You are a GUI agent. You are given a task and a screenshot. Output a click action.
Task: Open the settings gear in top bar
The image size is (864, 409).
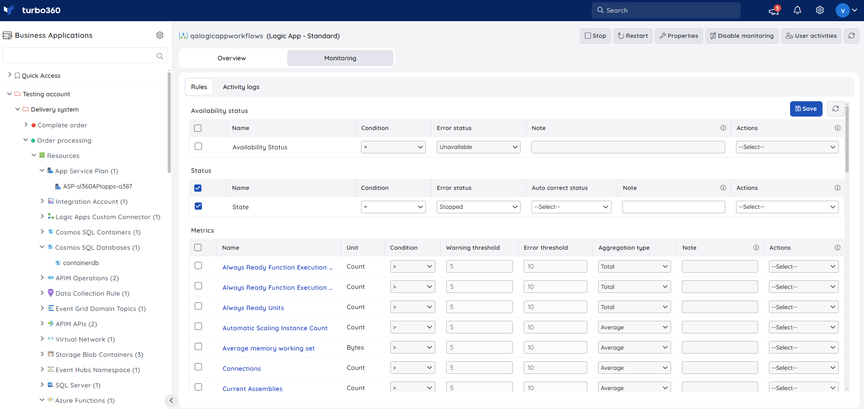point(820,10)
